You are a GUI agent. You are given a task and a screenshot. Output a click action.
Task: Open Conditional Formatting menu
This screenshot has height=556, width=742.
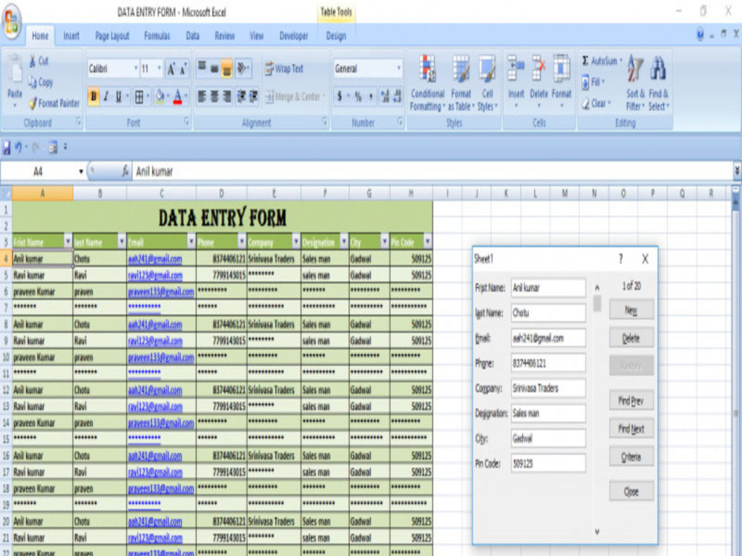point(427,84)
